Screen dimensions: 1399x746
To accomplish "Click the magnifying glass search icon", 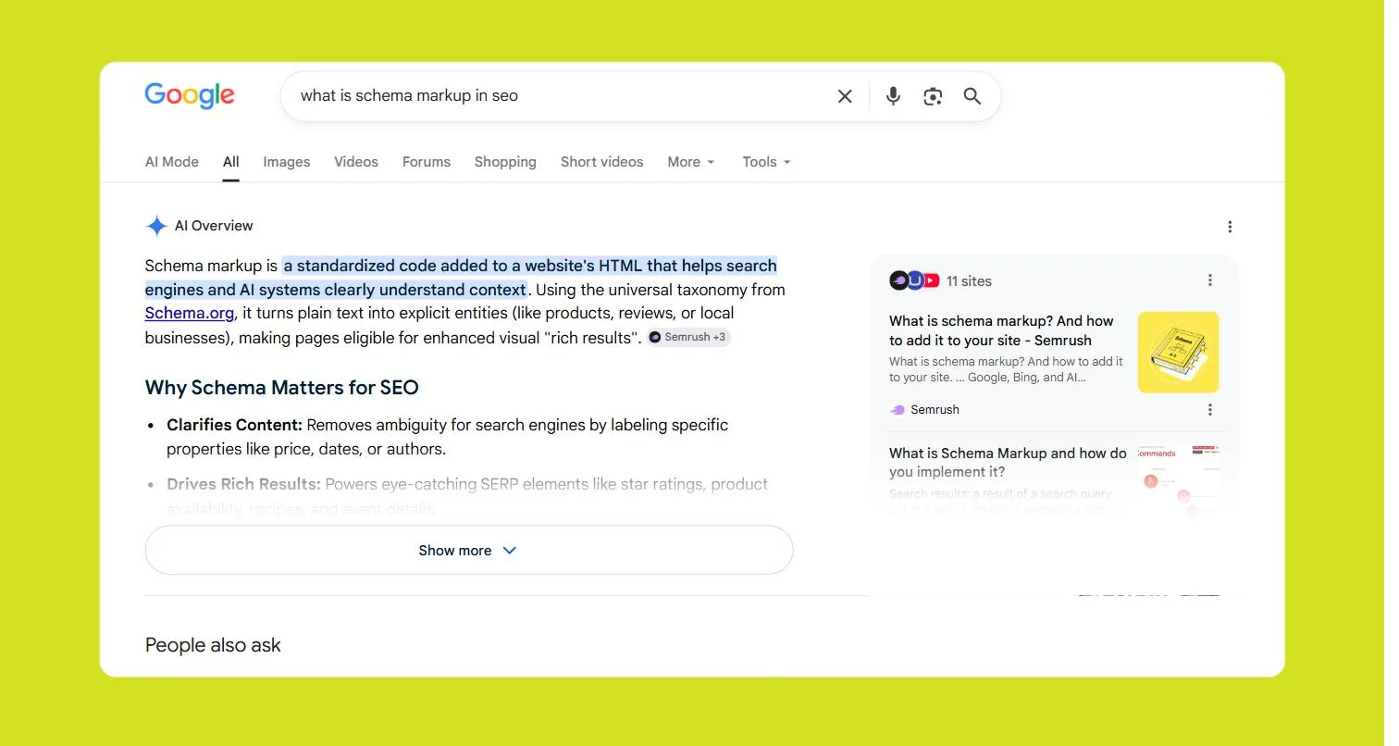I will click(972, 96).
